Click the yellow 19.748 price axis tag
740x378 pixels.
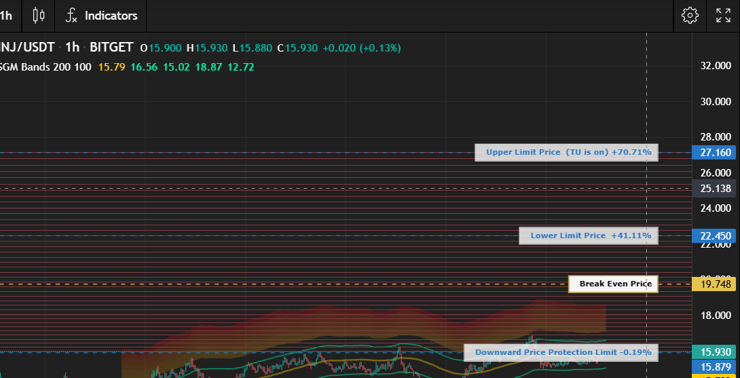pos(716,284)
